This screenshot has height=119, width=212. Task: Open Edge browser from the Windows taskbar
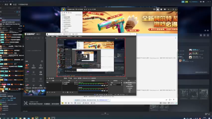(x=16, y=118)
